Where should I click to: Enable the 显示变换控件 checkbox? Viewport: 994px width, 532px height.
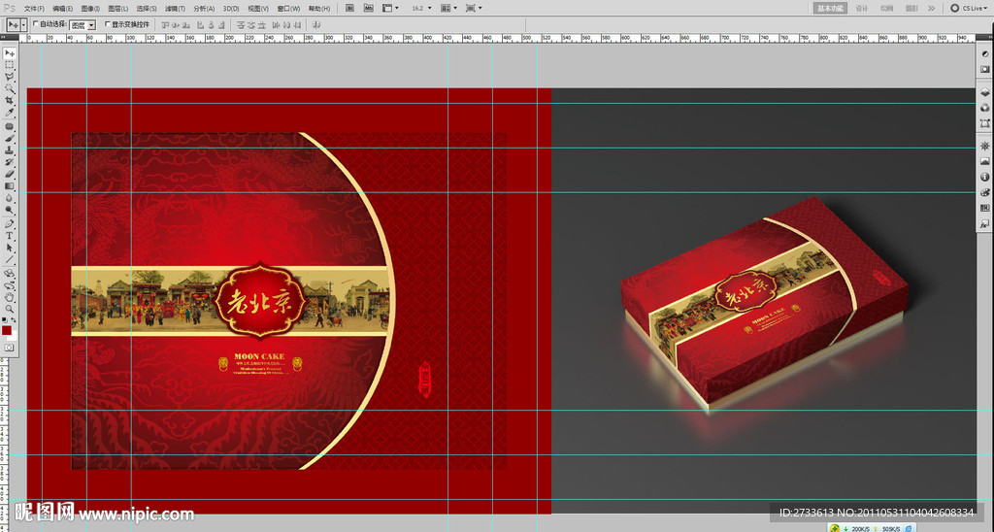tap(107, 23)
